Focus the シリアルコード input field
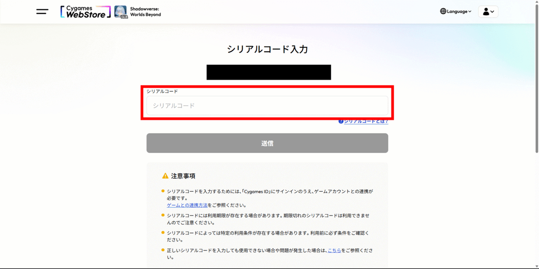 [267, 105]
